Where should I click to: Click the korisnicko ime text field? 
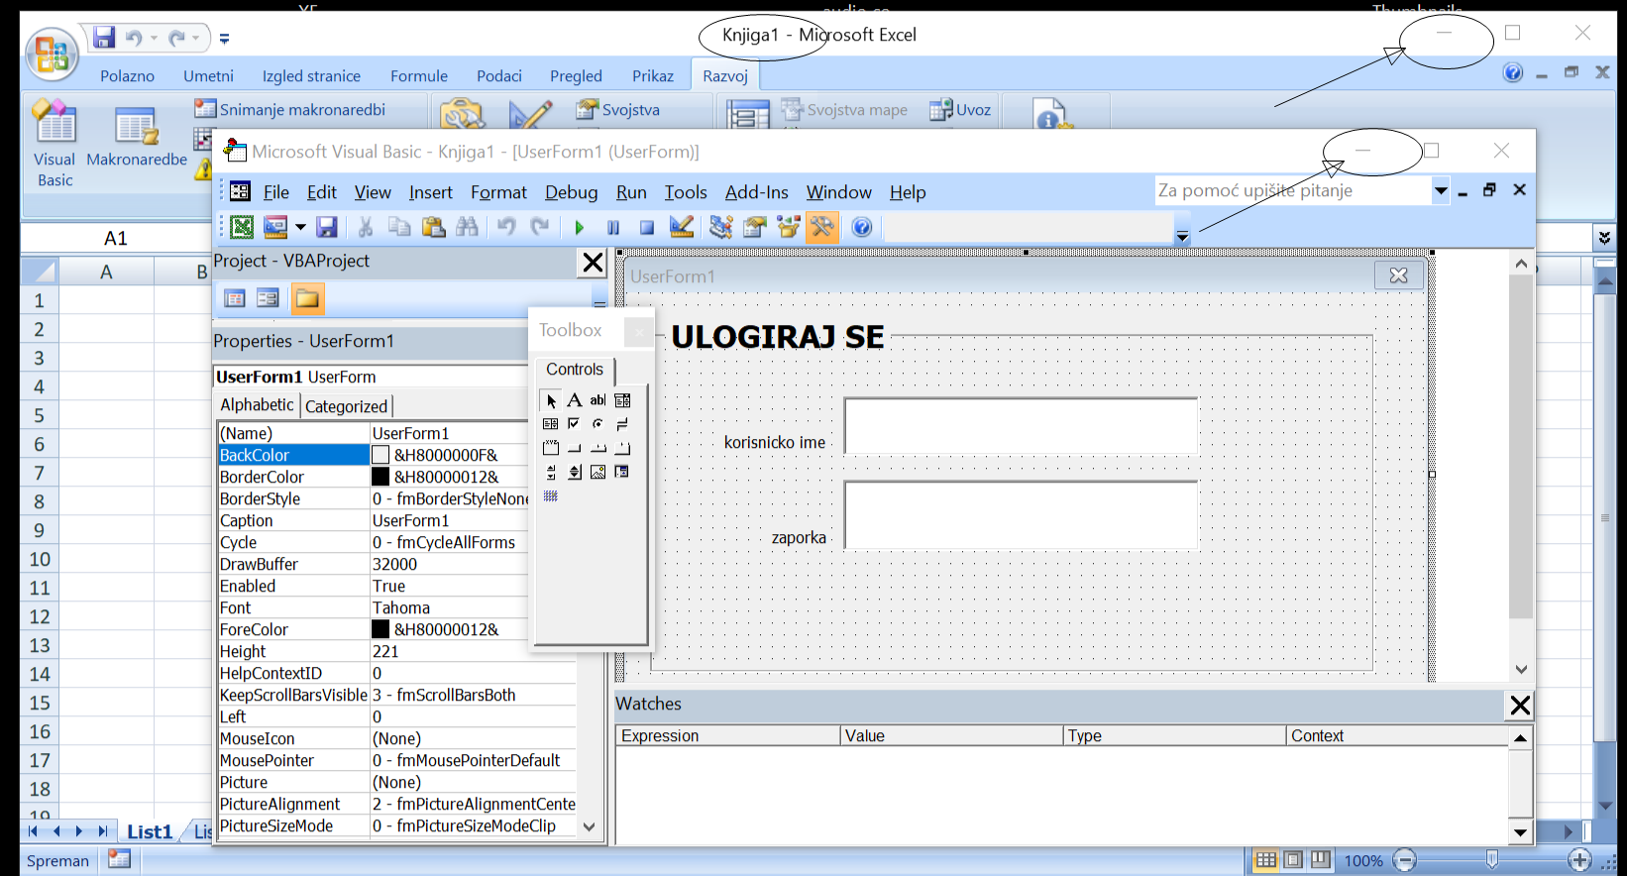tap(1021, 426)
